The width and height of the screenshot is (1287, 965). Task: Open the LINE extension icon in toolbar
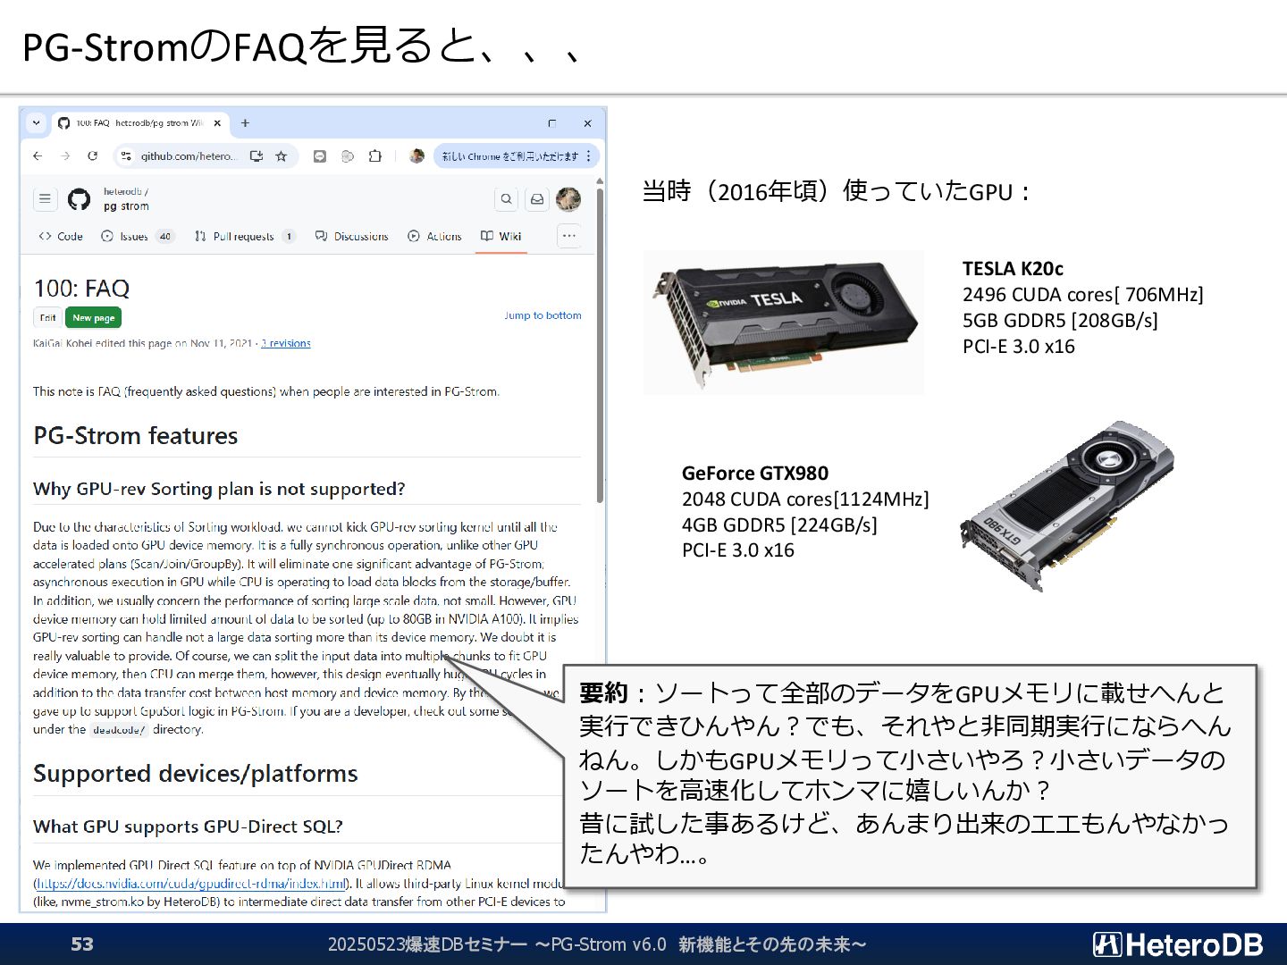(x=320, y=155)
